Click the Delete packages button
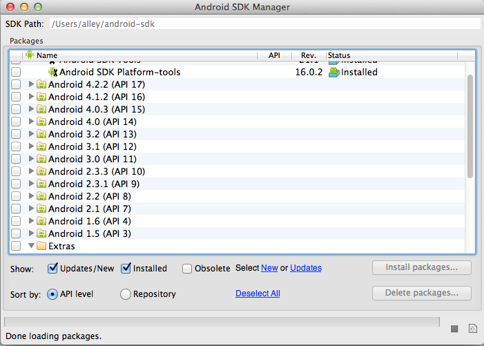Viewport: 484px width, 346px height. [x=422, y=294]
